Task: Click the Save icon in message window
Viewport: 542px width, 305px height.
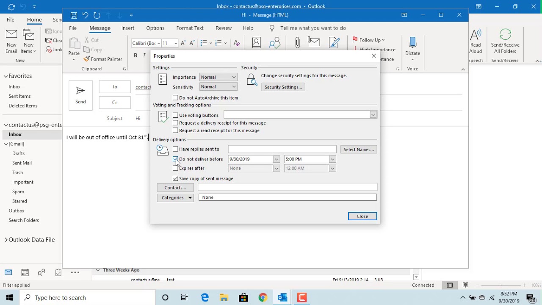Action: tap(74, 15)
